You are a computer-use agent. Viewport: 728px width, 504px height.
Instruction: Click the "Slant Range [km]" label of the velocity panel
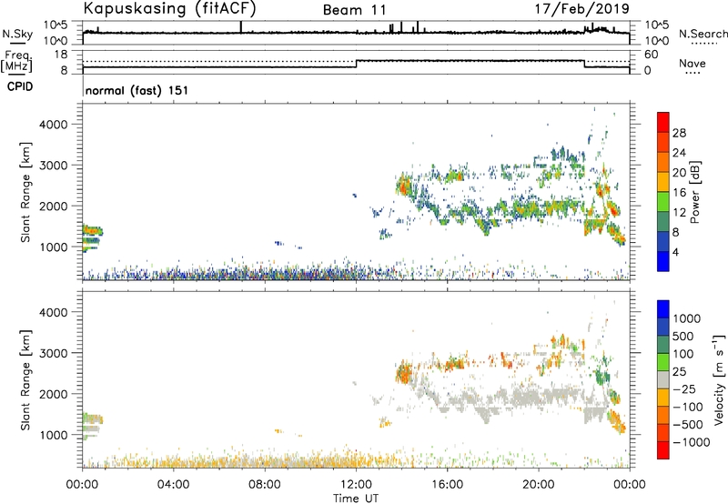[25, 379]
